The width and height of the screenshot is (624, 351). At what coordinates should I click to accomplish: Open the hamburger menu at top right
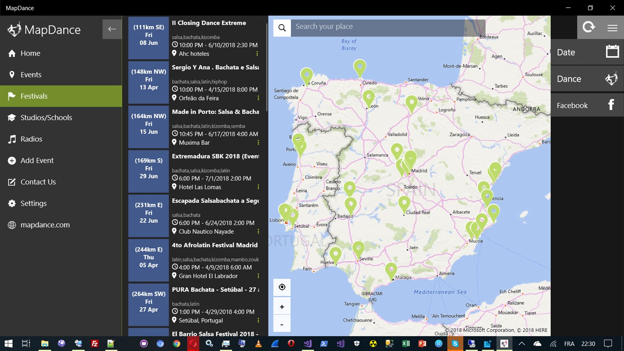612,27
